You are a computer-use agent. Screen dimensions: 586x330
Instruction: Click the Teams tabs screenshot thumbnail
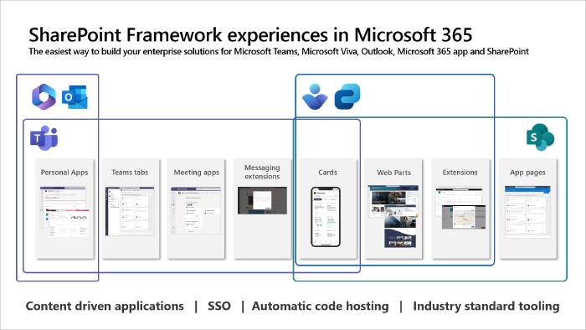[x=130, y=211]
